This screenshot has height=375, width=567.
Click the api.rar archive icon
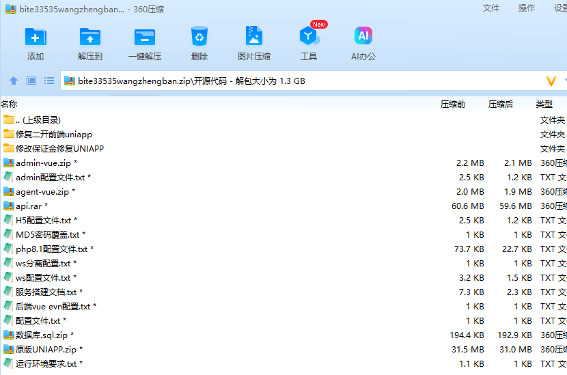(x=9, y=206)
